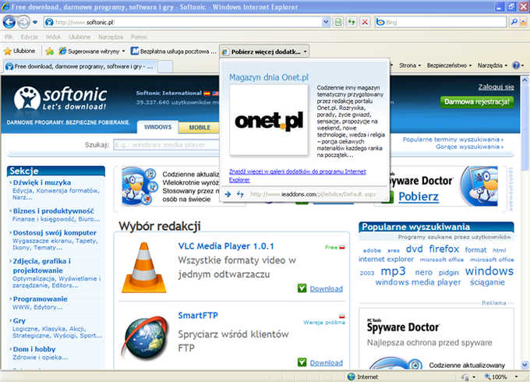Open the Plik menu
530x382 pixels.
pos(9,37)
